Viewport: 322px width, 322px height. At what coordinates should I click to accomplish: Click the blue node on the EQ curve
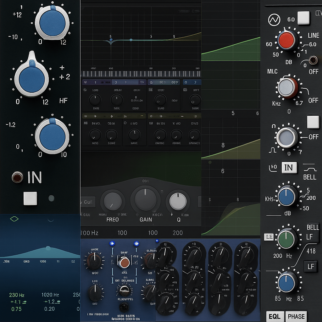(x=131, y=40)
